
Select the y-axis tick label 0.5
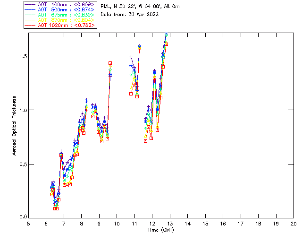pyautogui.click(x=21, y=164)
